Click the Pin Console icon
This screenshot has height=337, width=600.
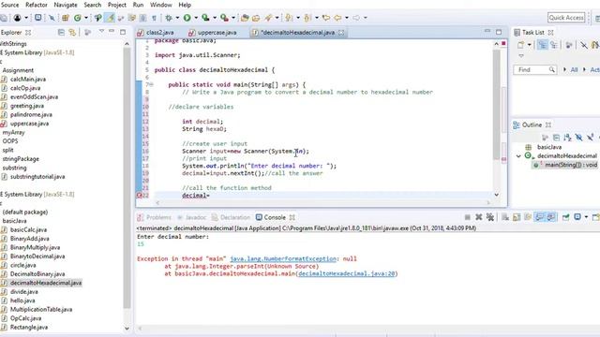(x=566, y=217)
